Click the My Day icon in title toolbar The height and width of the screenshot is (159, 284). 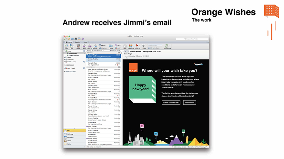(x=79, y=39)
